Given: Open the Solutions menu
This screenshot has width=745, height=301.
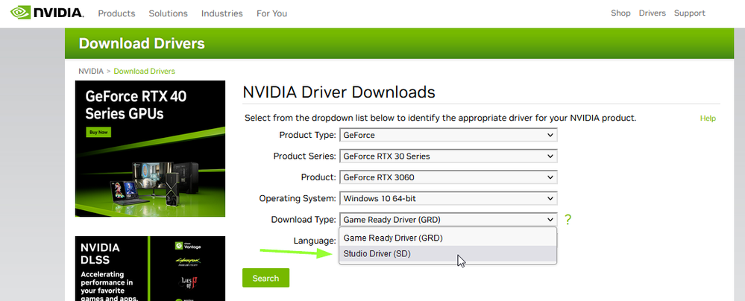Looking at the screenshot, I should point(168,13).
